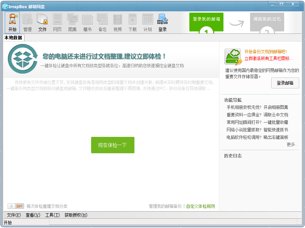
Task: Click the 图集 (Gallery) toolbar icon
Action: (72, 23)
